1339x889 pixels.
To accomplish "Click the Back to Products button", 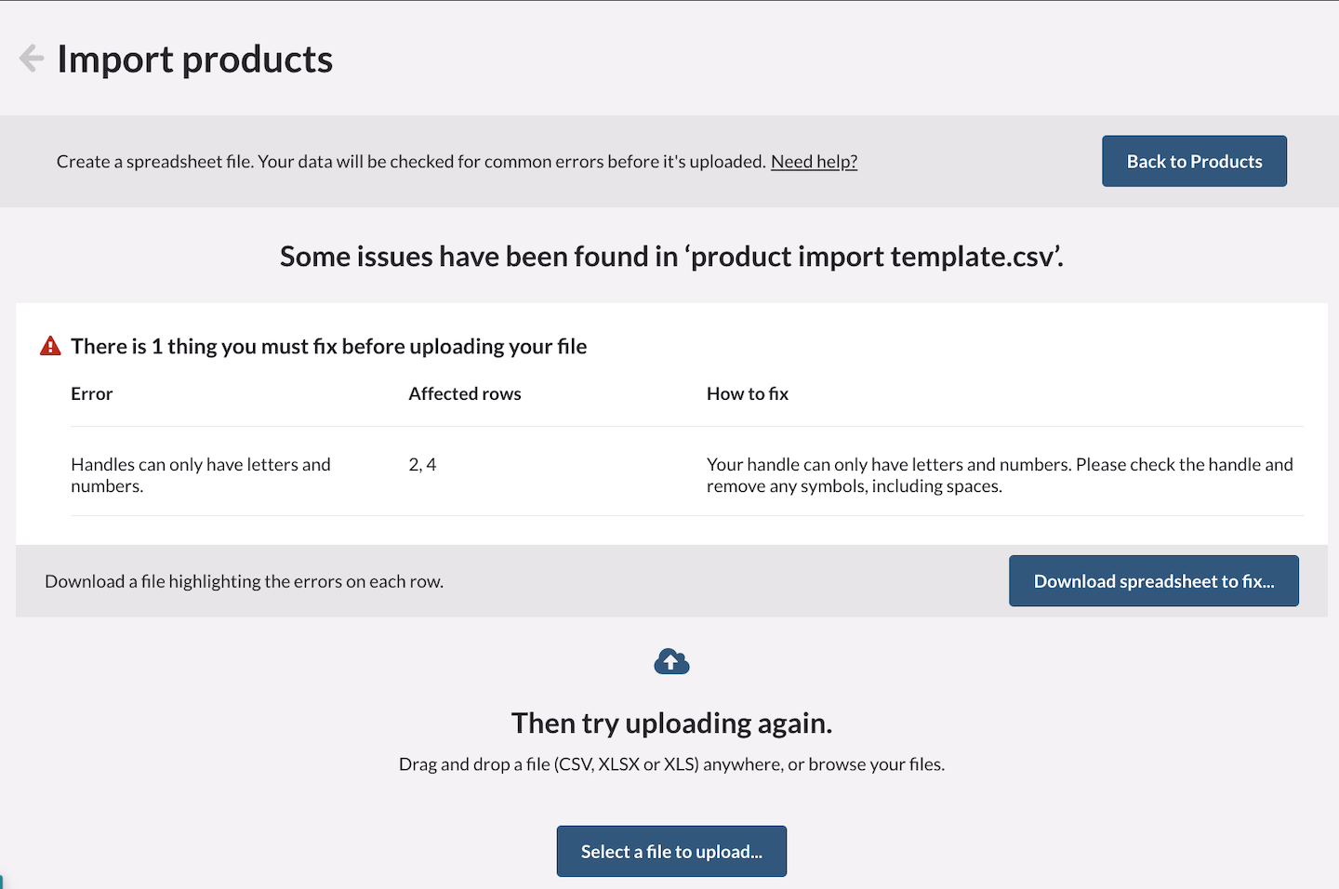I will pos(1194,161).
